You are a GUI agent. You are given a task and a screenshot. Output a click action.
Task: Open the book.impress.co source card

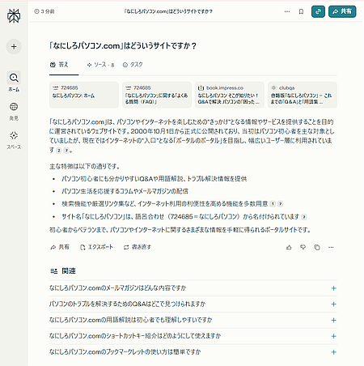[x=230, y=95]
